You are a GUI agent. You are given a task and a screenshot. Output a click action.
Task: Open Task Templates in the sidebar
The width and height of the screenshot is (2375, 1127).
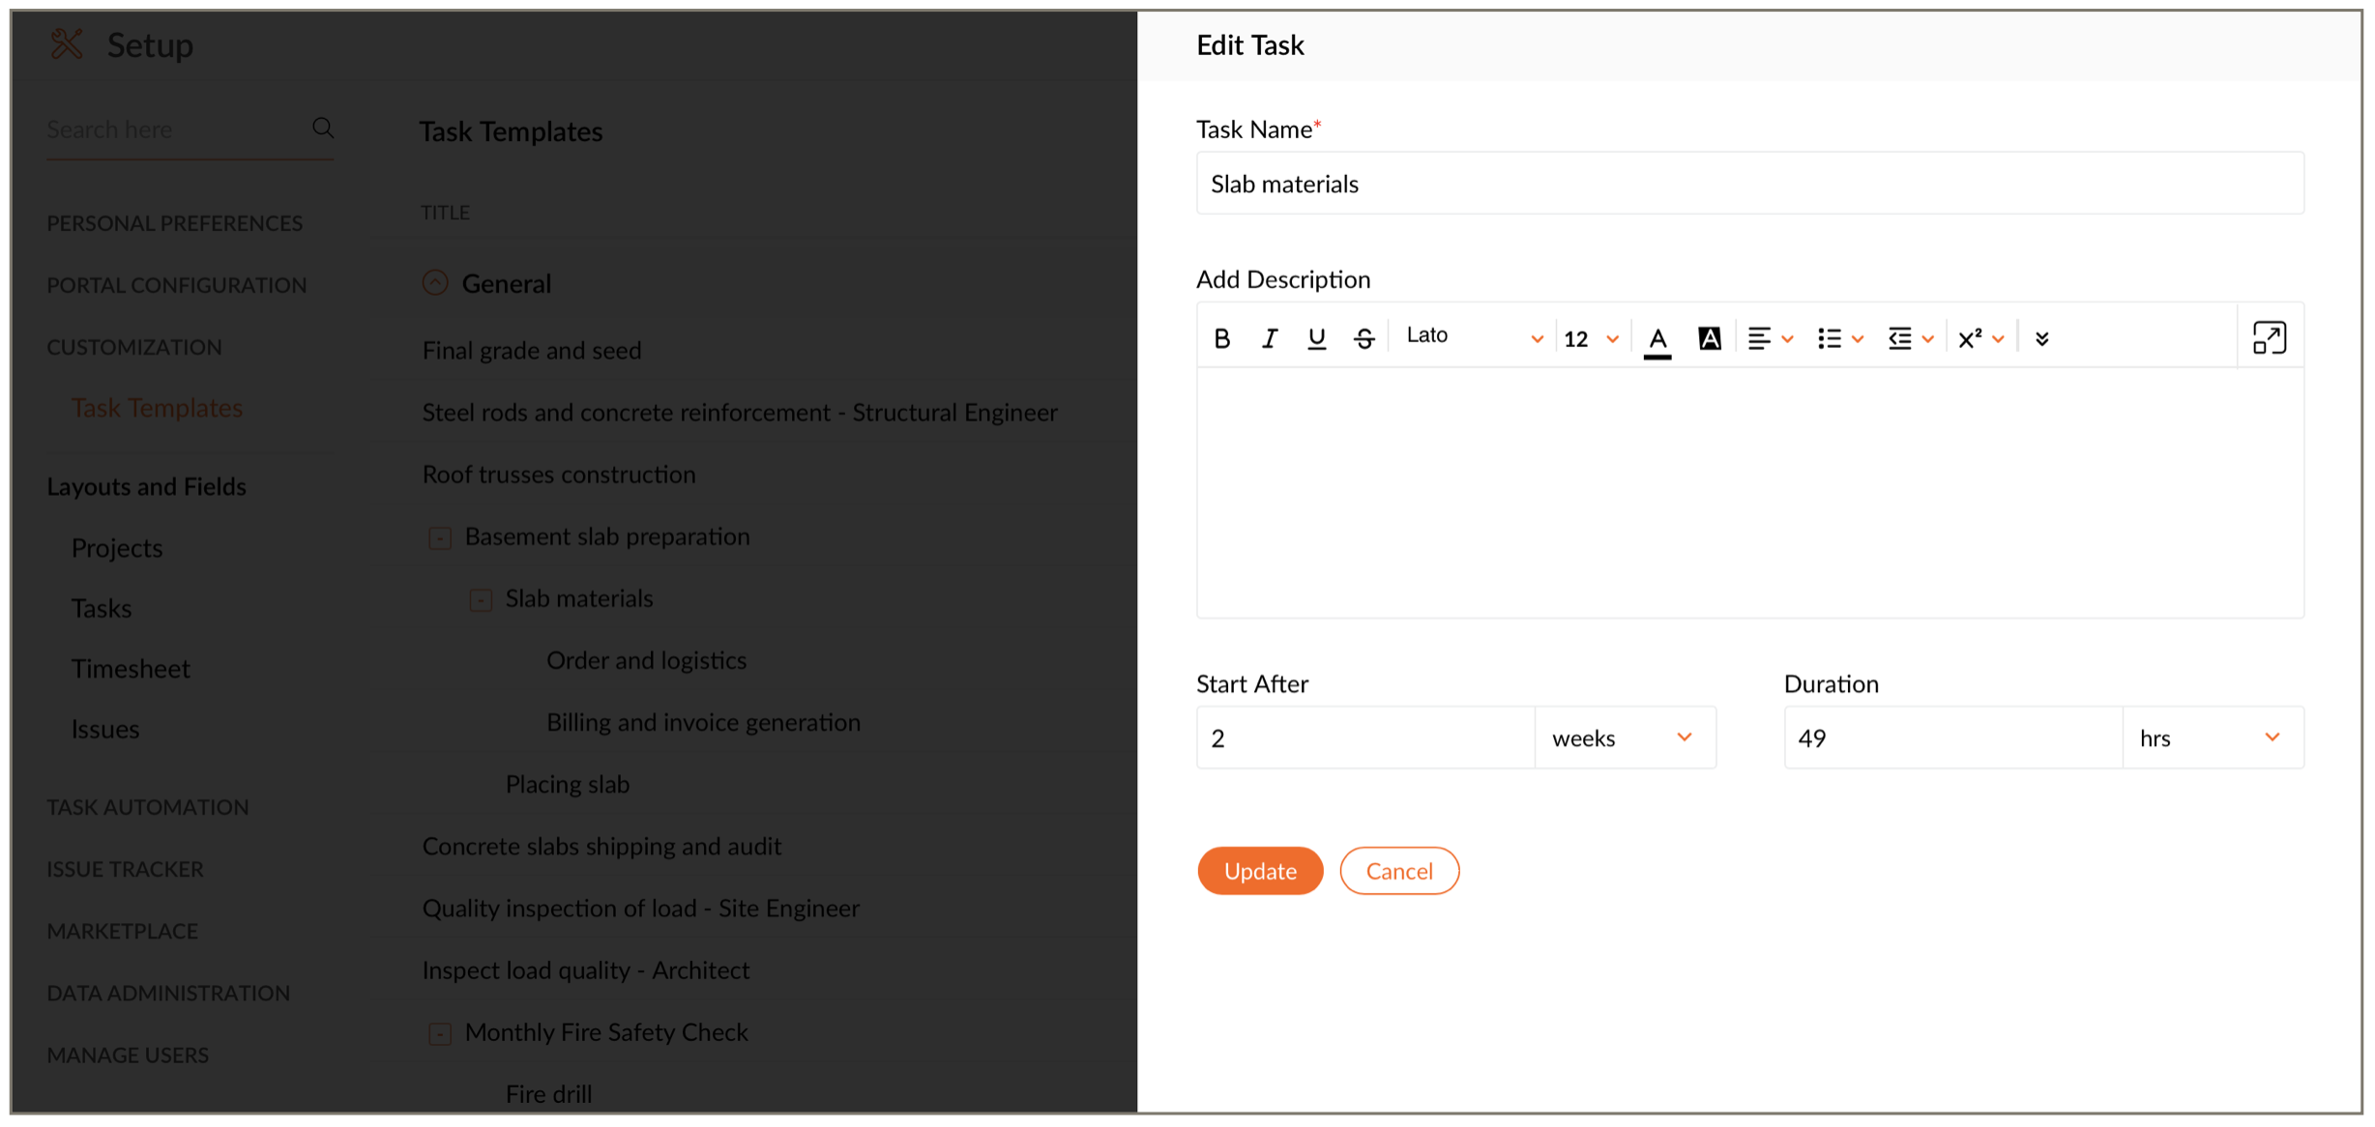[x=157, y=408]
